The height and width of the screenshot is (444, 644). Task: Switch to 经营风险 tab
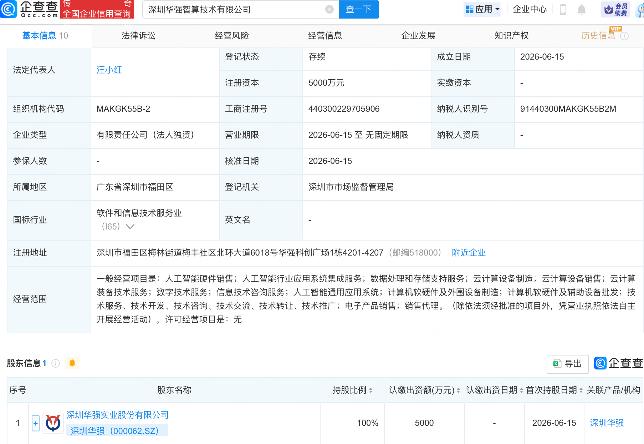(232, 36)
